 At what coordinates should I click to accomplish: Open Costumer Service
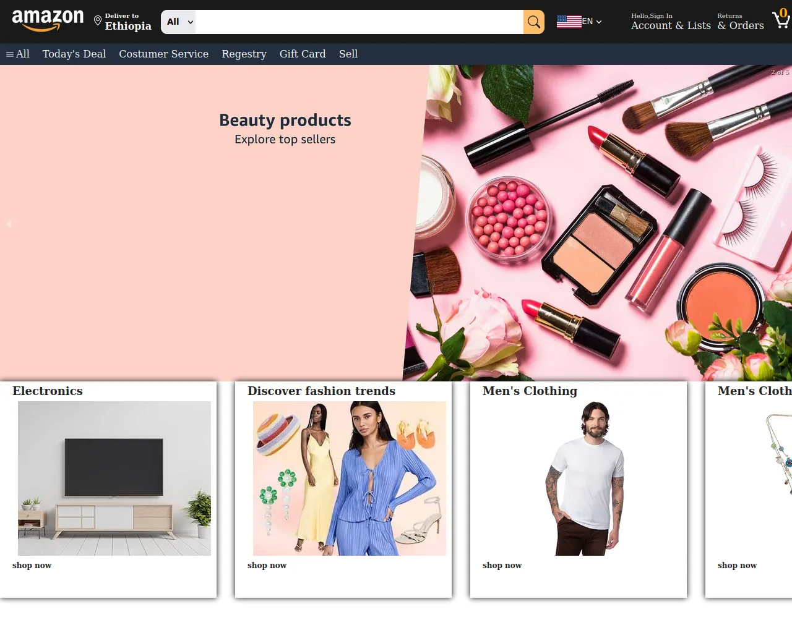click(164, 54)
